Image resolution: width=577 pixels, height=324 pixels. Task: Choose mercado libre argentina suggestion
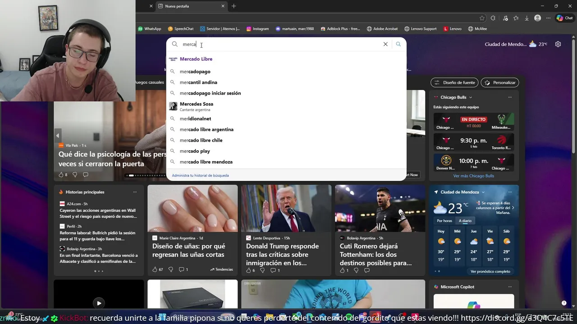click(286, 130)
